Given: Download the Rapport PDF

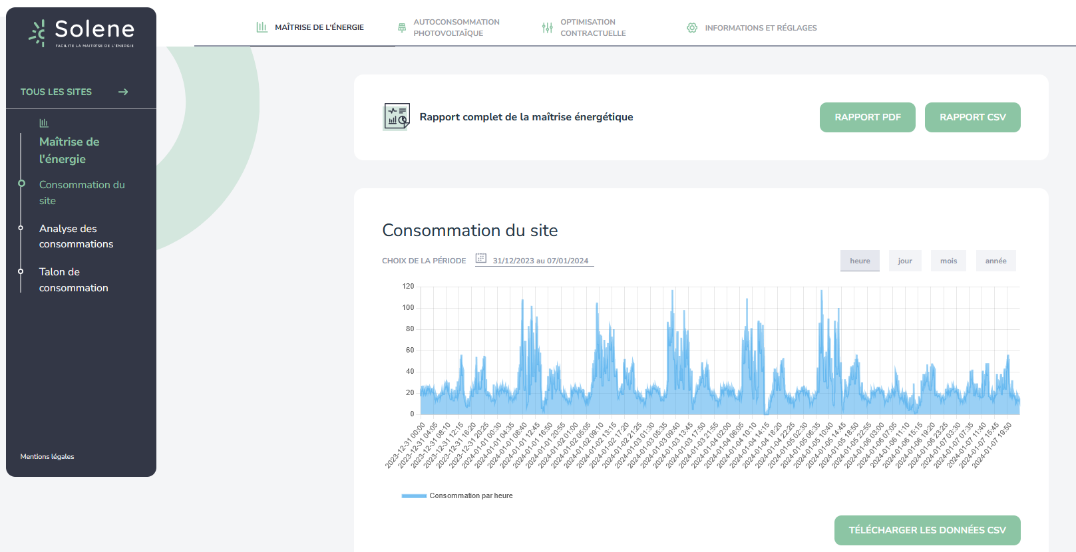Looking at the screenshot, I should (867, 117).
